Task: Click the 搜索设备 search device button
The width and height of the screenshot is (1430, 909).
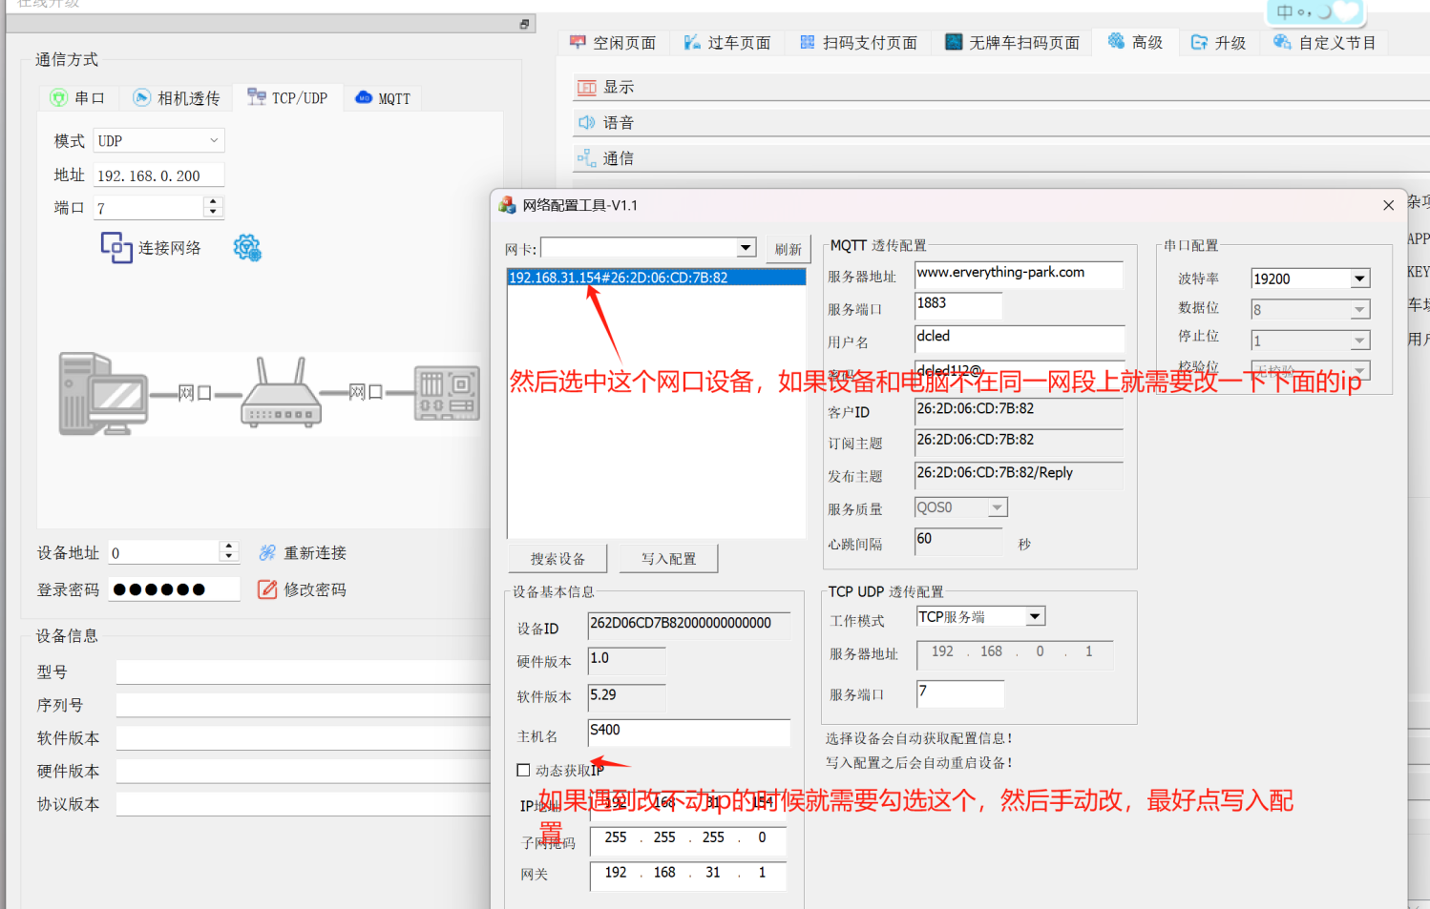Action: click(x=557, y=558)
